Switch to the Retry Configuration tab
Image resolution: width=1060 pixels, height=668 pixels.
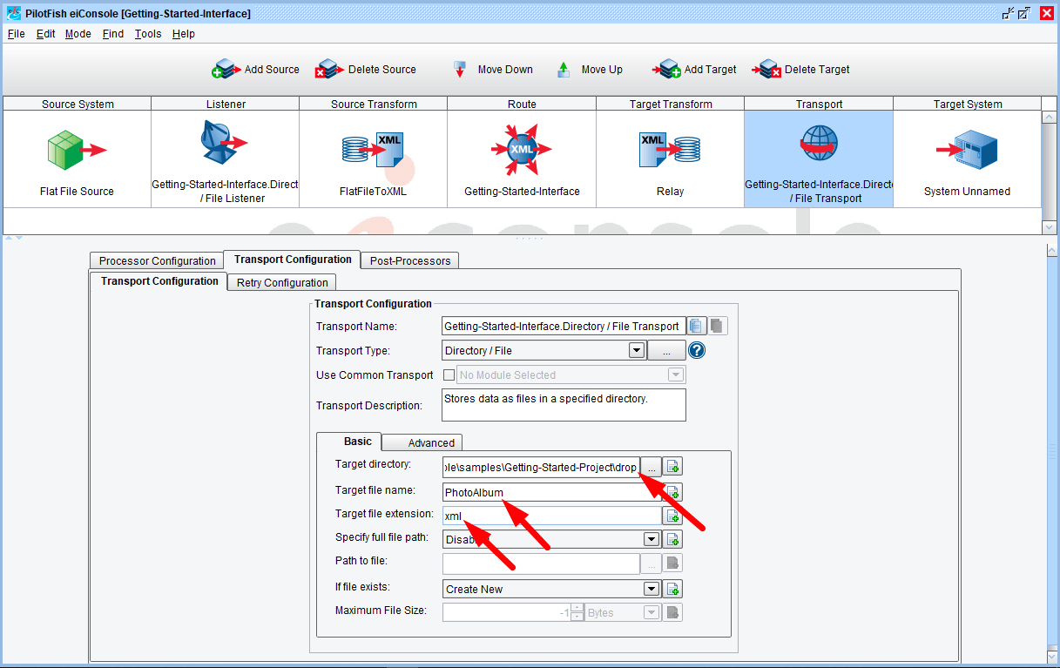(282, 282)
